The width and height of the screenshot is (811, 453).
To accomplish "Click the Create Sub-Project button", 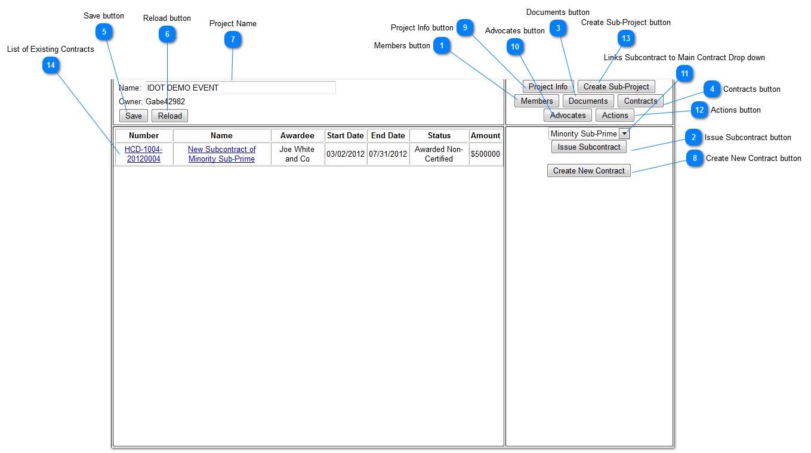I will (616, 86).
